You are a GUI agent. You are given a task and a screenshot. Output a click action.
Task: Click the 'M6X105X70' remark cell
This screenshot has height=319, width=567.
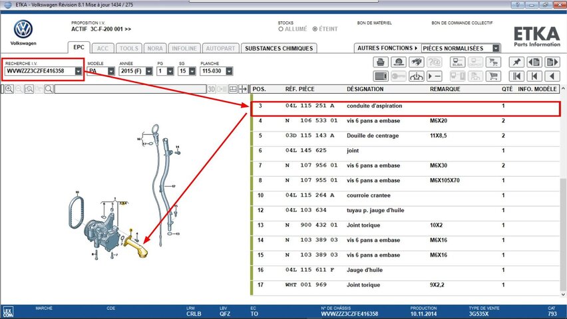445,180
